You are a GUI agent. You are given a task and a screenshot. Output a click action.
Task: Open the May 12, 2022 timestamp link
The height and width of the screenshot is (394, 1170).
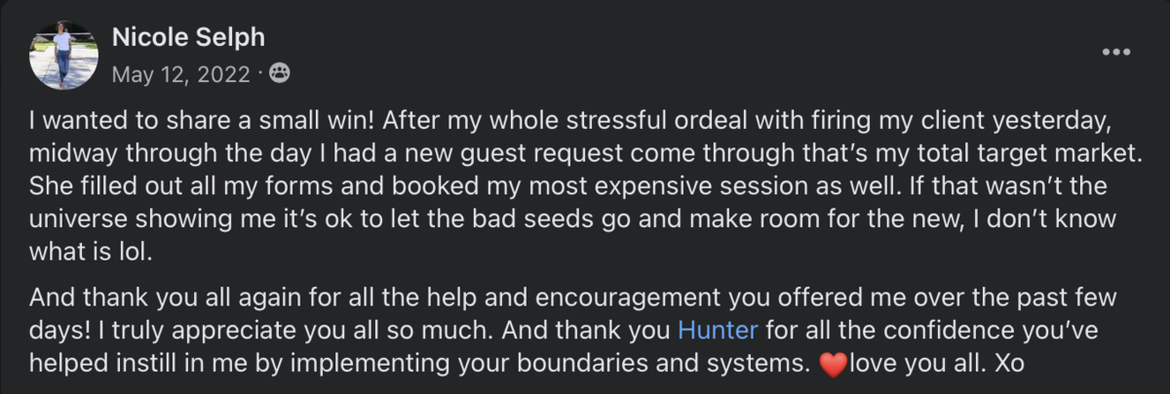180,74
